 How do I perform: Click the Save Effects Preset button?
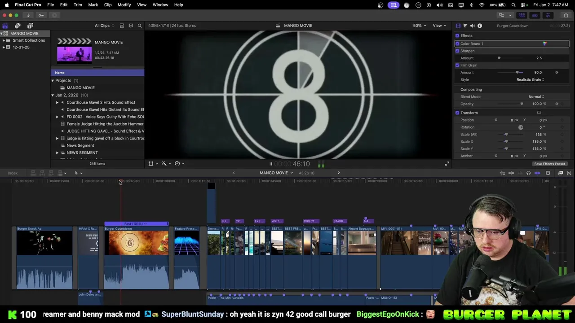[549, 164]
